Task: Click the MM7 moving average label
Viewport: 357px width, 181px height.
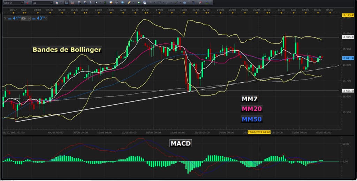Action: 249,99
